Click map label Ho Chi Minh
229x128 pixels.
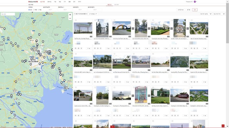tap(33, 62)
